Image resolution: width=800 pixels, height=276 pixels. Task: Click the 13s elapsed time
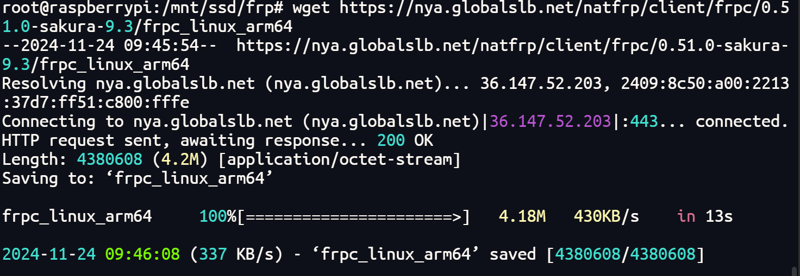719,216
